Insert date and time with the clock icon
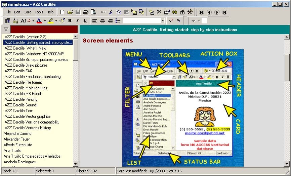291x176 pixels. (141, 12)
